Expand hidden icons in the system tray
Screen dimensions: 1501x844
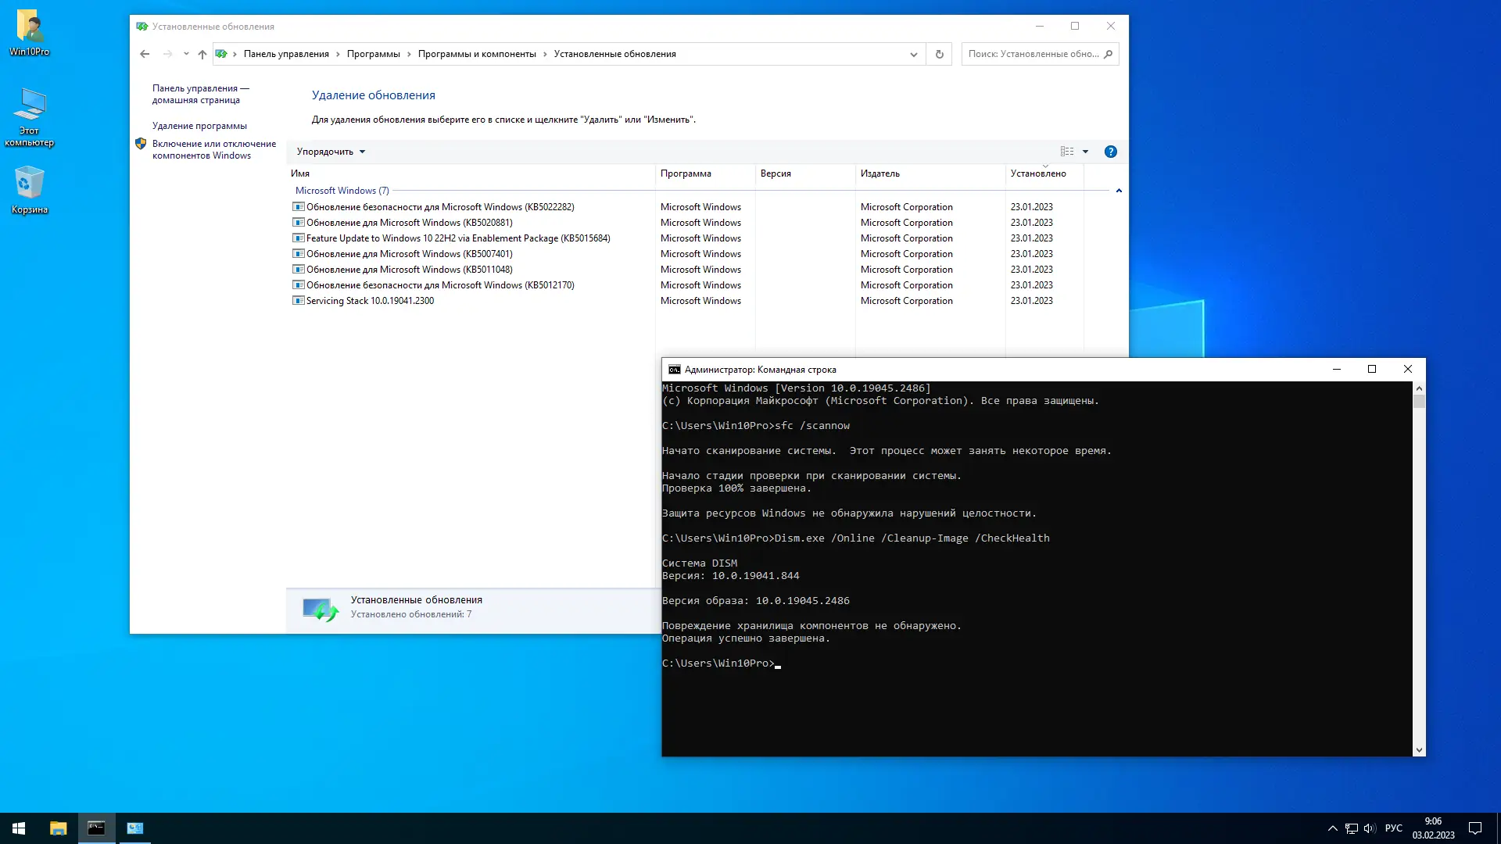(x=1332, y=828)
